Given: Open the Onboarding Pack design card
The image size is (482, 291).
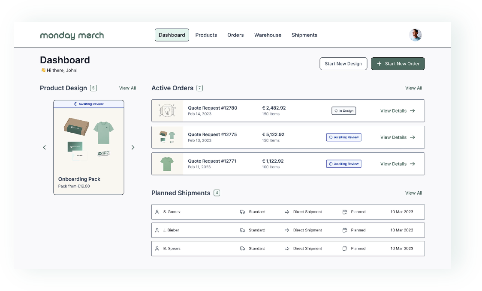Looking at the screenshot, I should (x=89, y=147).
